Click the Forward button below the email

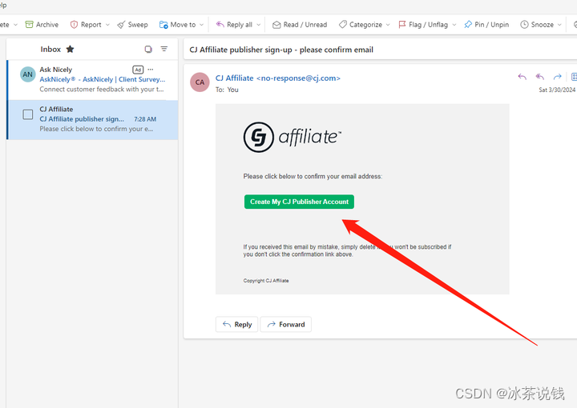(286, 324)
